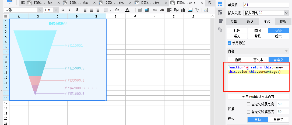Insert a slope line element

click(197, 10)
